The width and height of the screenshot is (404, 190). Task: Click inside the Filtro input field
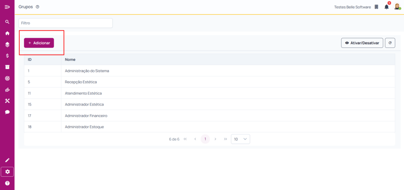coord(65,23)
